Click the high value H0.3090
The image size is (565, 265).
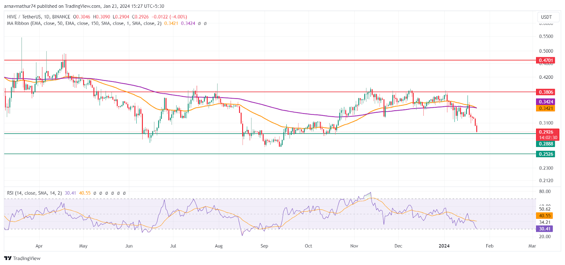click(101, 17)
